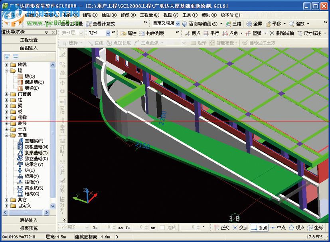Screen dimensions: 330x242
Task: Enable 垂点 perpendicular snap
Action: coord(259,228)
